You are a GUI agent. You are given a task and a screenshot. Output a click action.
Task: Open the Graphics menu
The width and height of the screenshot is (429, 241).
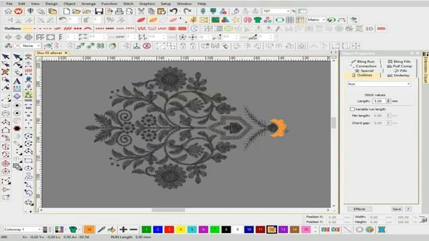147,3
